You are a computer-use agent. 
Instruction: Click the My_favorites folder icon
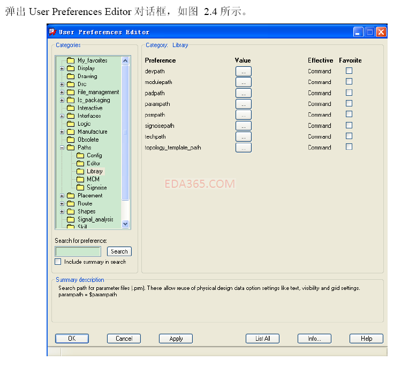coord(71,60)
